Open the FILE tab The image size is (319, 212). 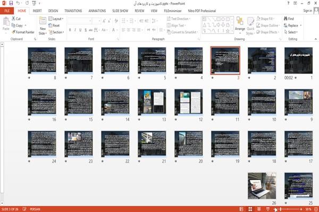point(7,11)
